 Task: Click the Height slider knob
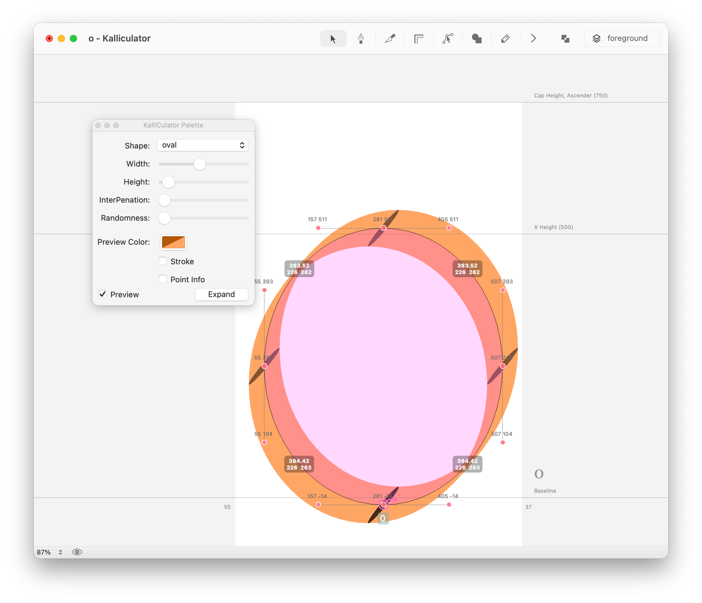tap(168, 182)
